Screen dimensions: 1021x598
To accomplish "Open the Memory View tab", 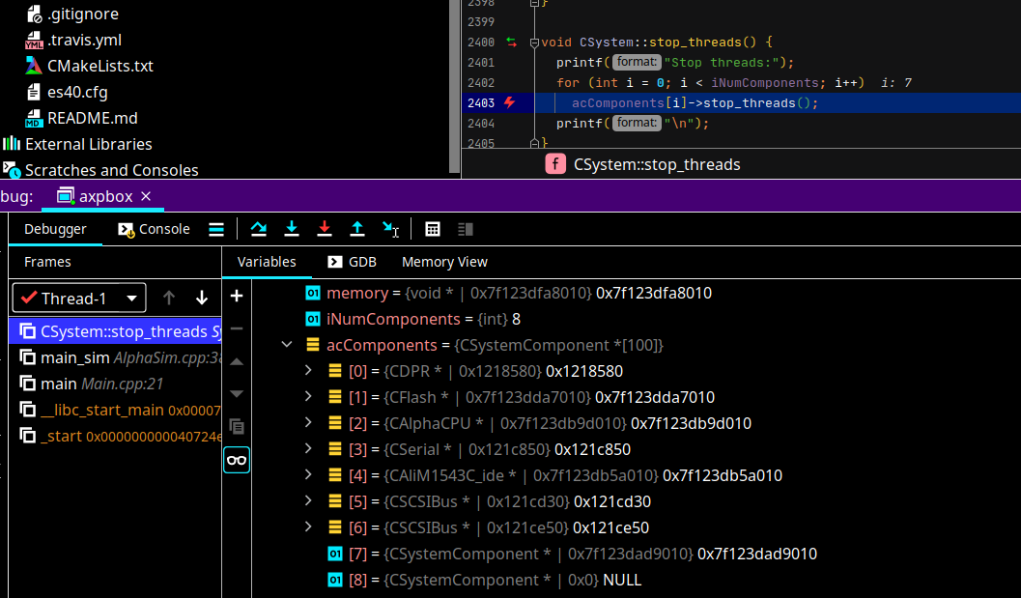I will pos(444,262).
